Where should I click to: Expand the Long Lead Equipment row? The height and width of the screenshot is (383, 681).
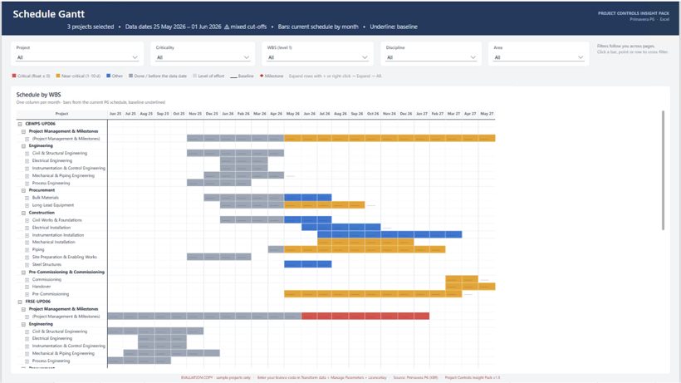tap(27, 205)
